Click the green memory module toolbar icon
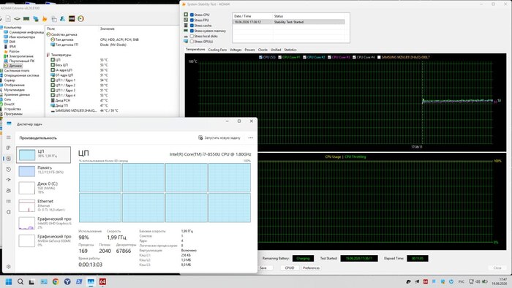512x288 pixels. (26, 19)
